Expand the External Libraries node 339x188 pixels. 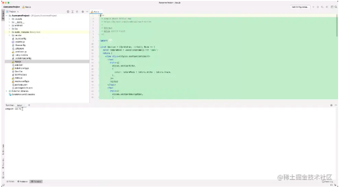pos(7,91)
